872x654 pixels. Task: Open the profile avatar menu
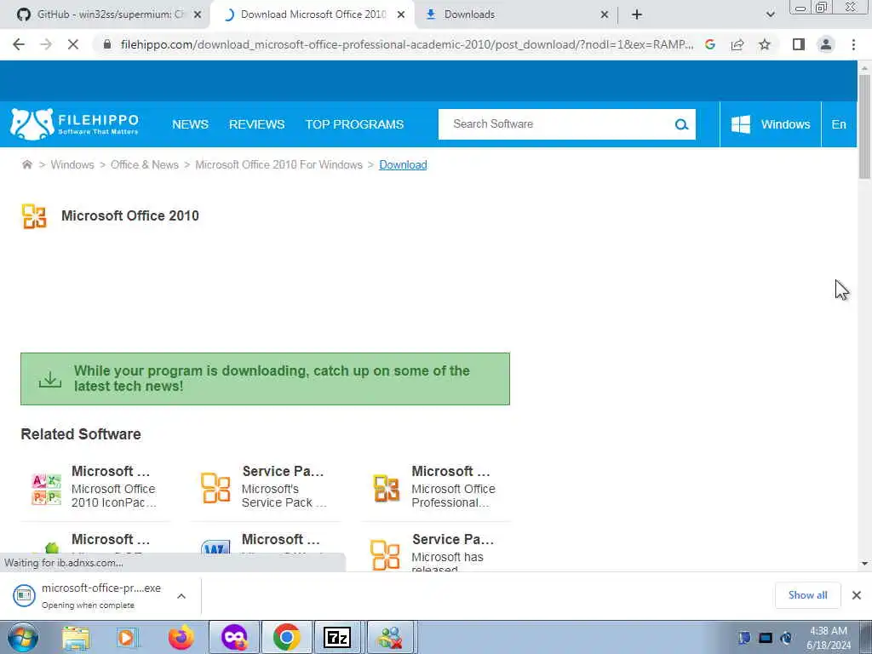pos(826,44)
